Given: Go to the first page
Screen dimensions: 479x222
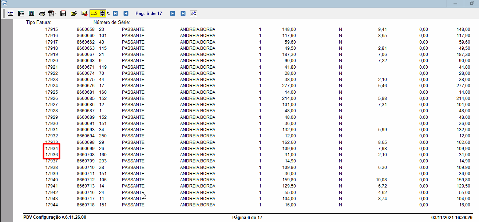Looking at the screenshot, I should pyautogui.click(x=115, y=13).
